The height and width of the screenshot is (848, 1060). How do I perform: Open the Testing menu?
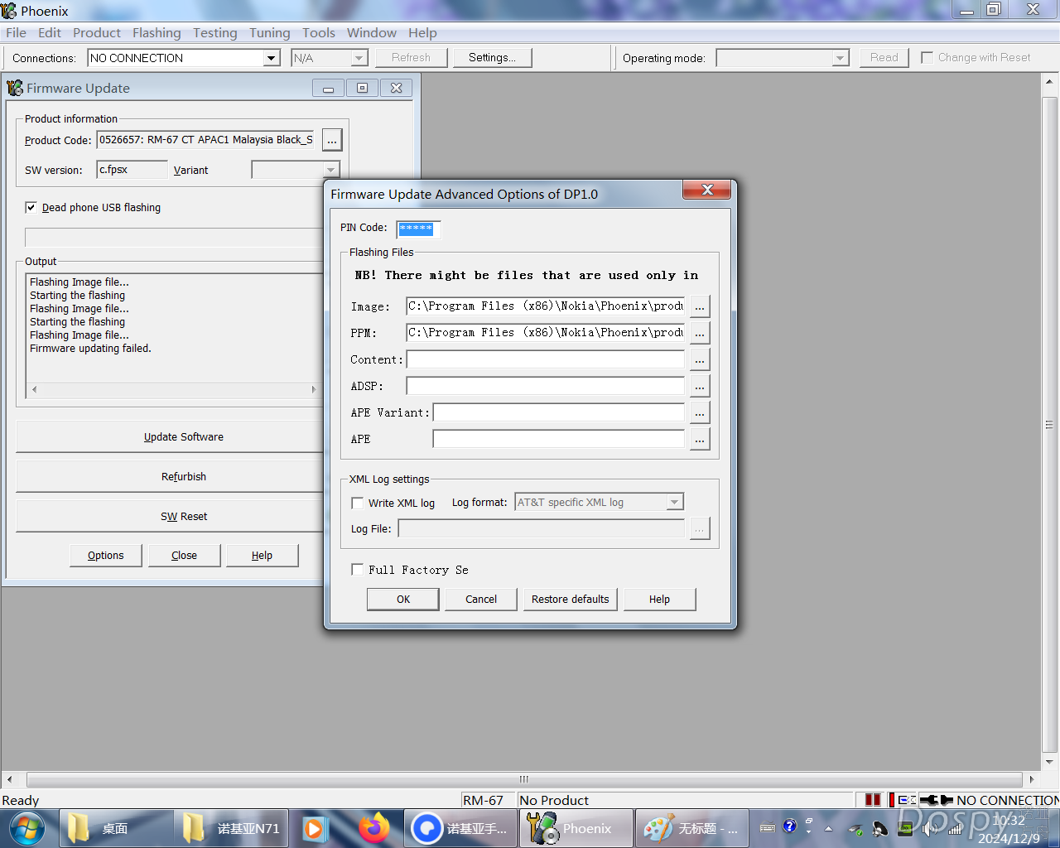(x=215, y=33)
